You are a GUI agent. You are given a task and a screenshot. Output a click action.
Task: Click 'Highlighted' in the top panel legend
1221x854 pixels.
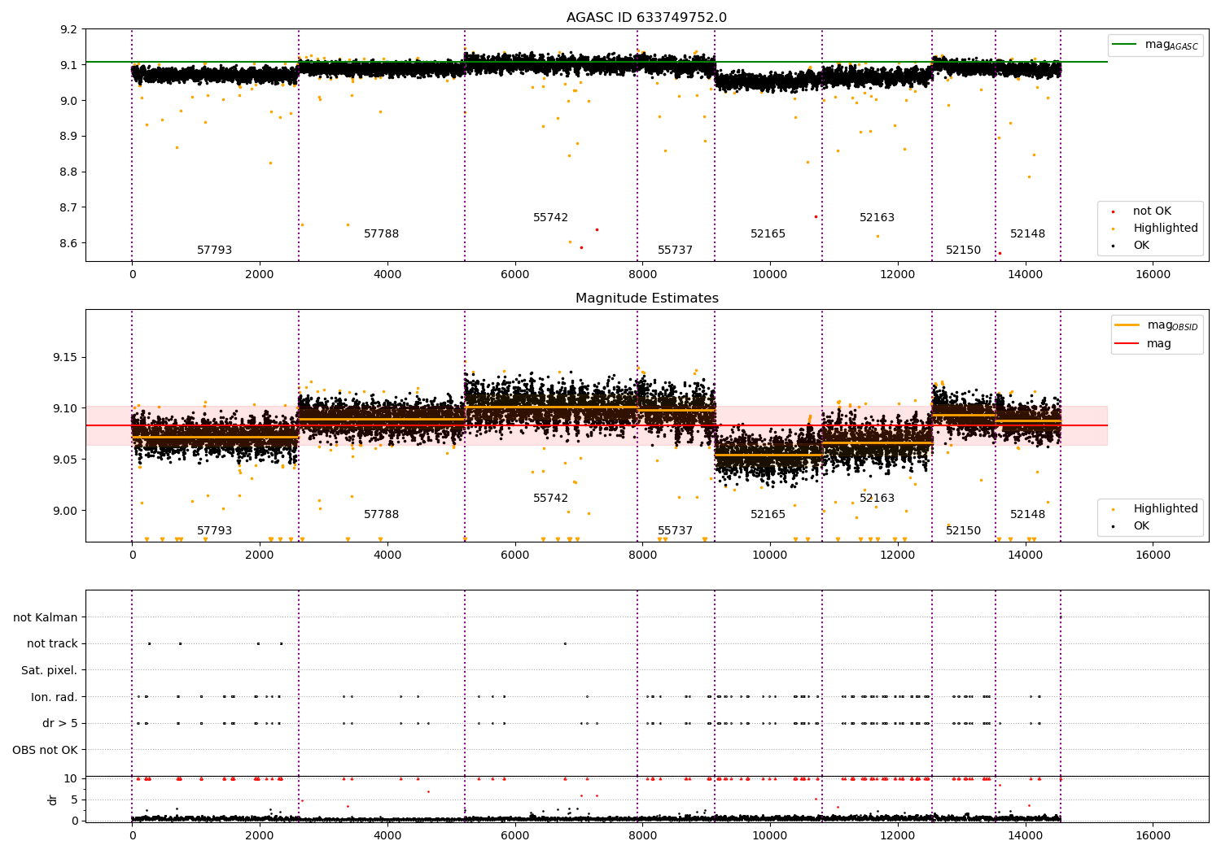(x=1166, y=229)
